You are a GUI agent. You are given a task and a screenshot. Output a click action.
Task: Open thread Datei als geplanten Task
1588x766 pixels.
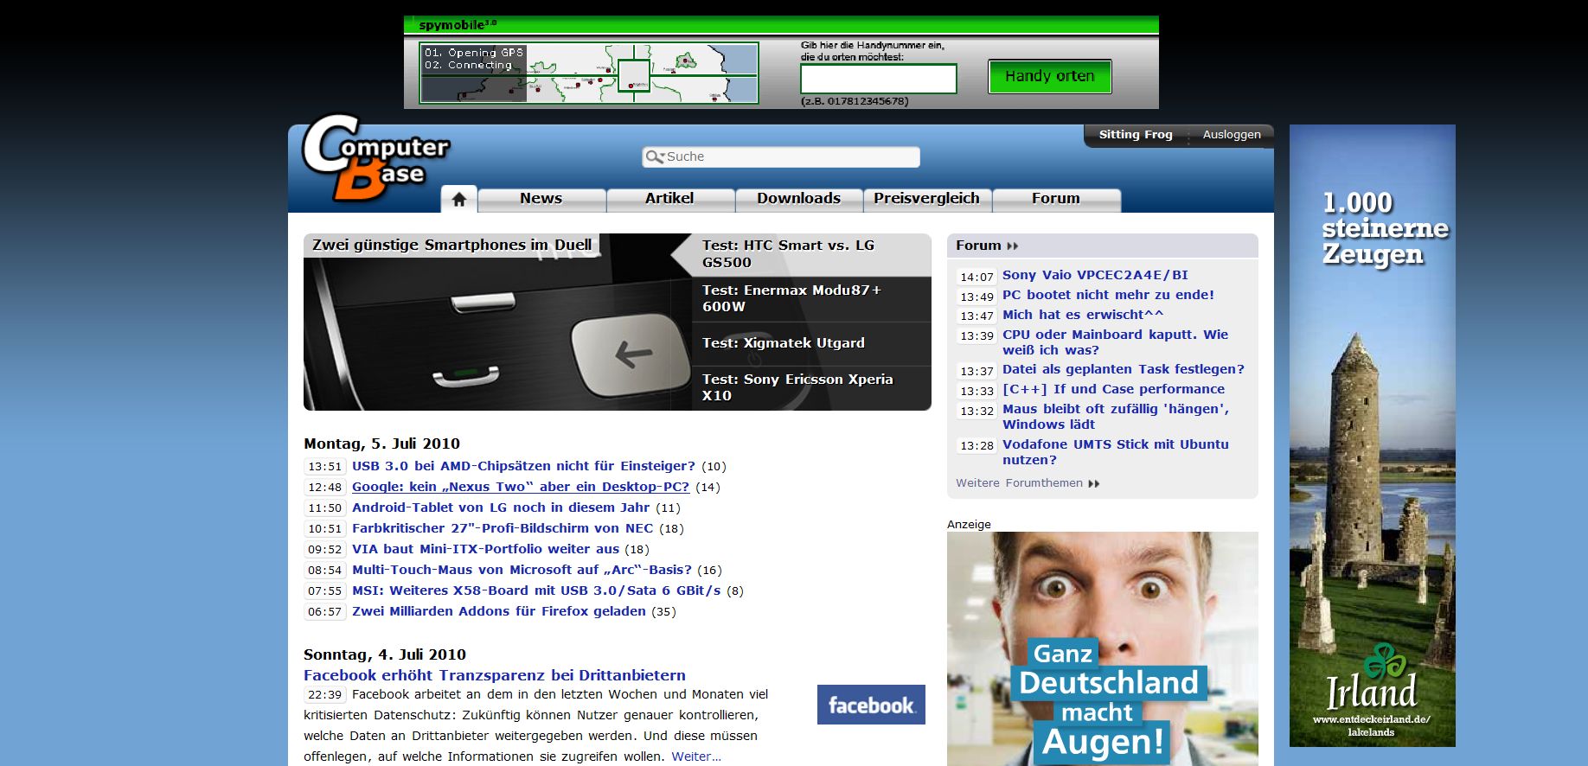click(x=1124, y=369)
